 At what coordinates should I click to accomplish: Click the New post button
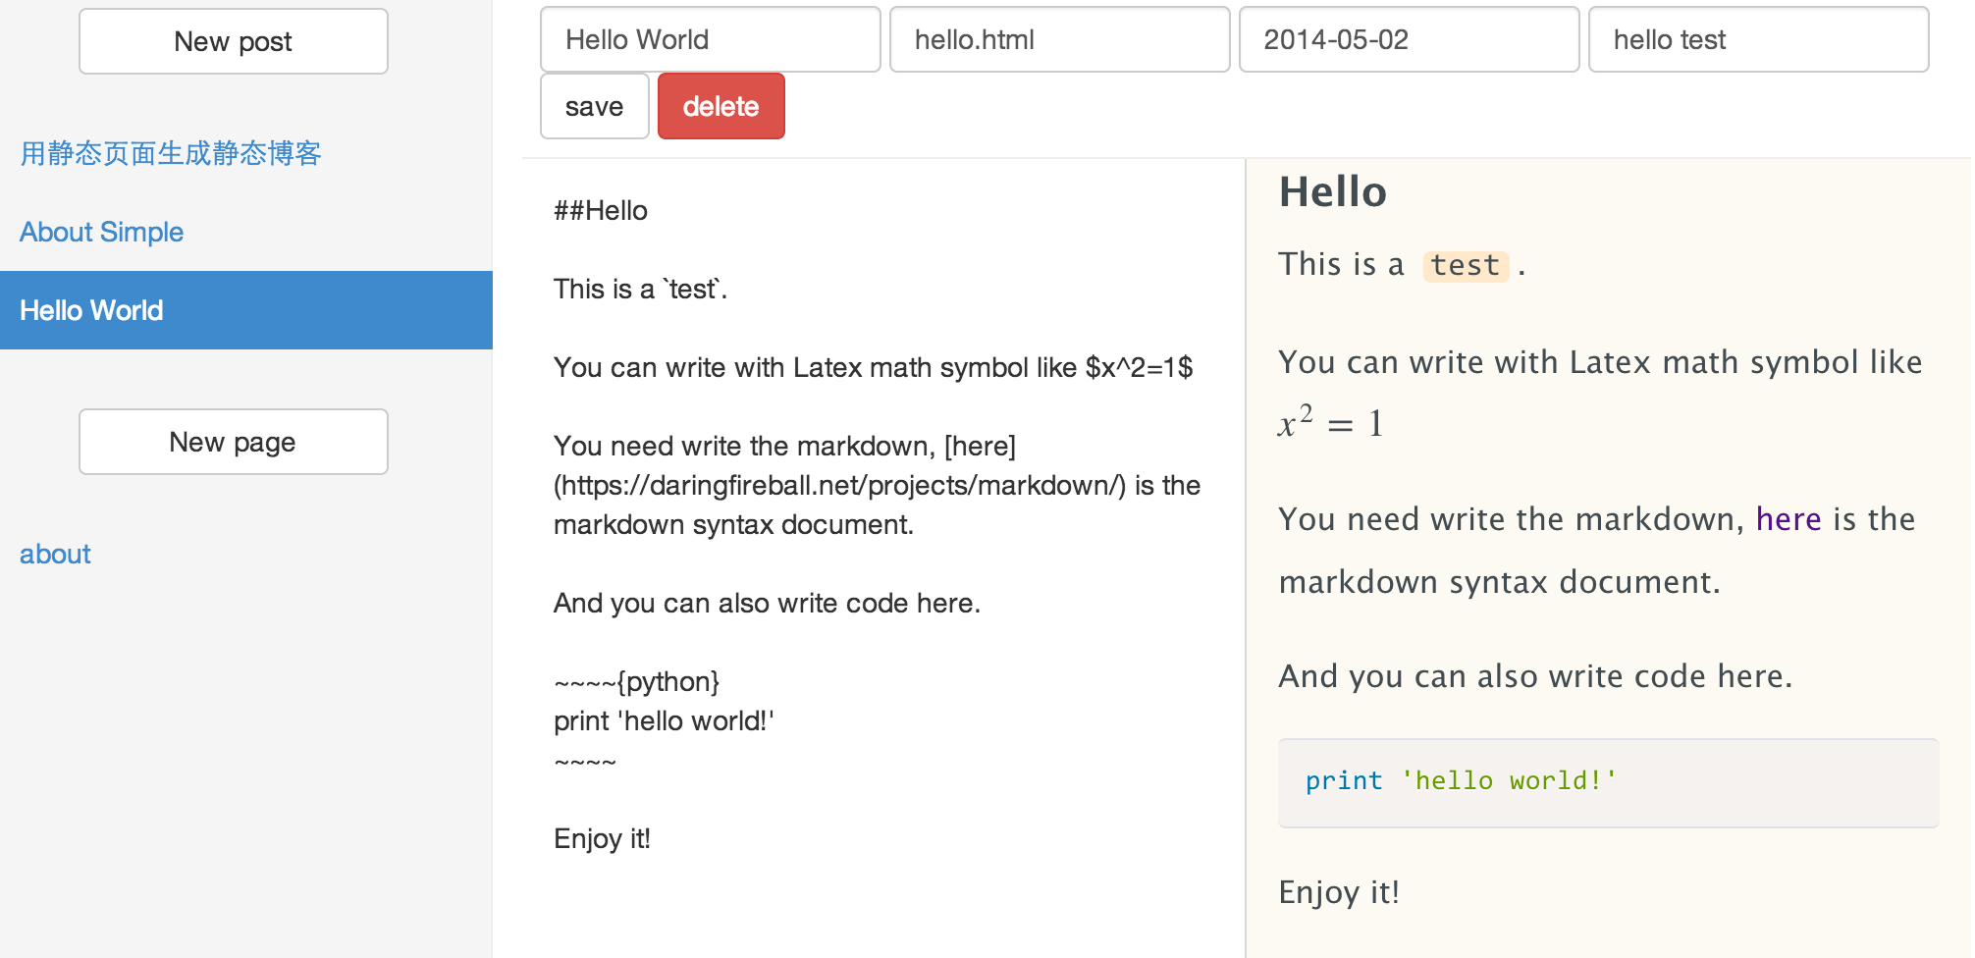pos(234,41)
